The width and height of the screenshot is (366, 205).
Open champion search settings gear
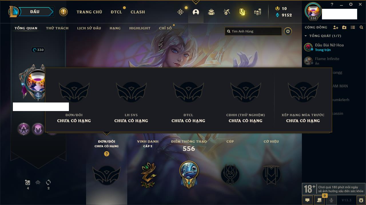click(288, 31)
